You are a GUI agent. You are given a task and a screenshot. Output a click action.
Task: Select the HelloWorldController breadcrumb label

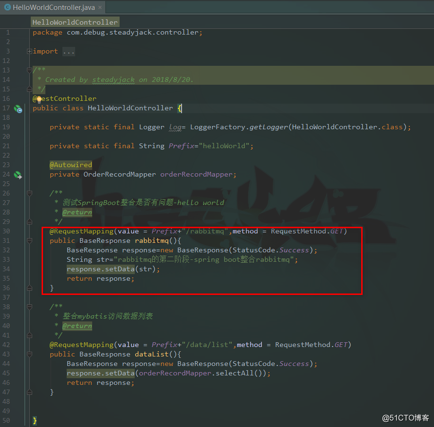(x=75, y=22)
